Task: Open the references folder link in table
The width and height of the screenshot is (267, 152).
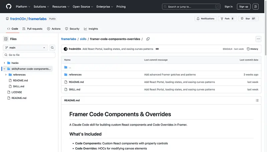Action: point(75,74)
